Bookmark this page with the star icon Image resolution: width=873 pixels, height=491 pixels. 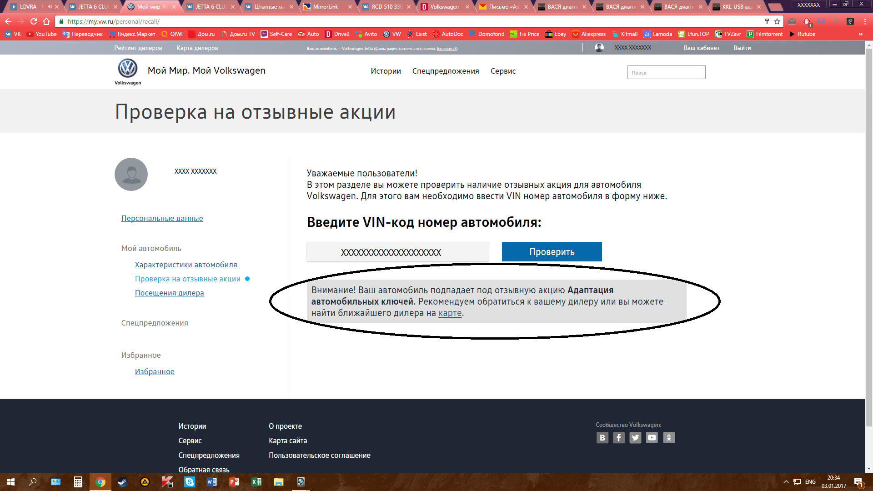pos(777,21)
